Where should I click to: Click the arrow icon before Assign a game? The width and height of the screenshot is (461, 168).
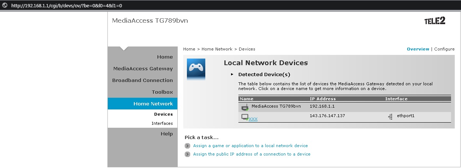188,146
